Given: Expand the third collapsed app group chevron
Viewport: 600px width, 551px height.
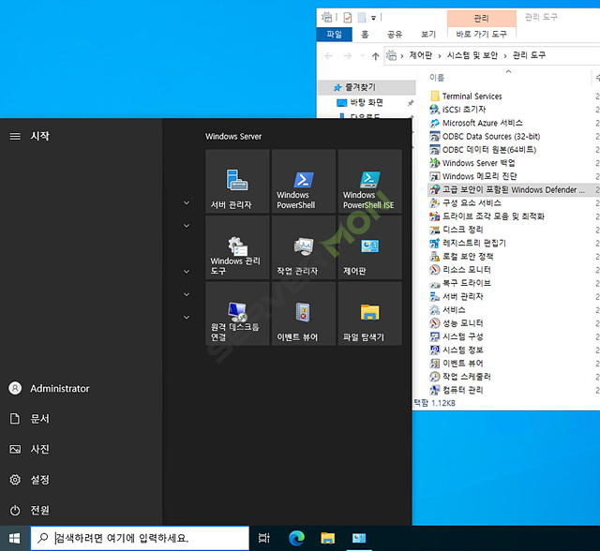Looking at the screenshot, I should pyautogui.click(x=187, y=272).
